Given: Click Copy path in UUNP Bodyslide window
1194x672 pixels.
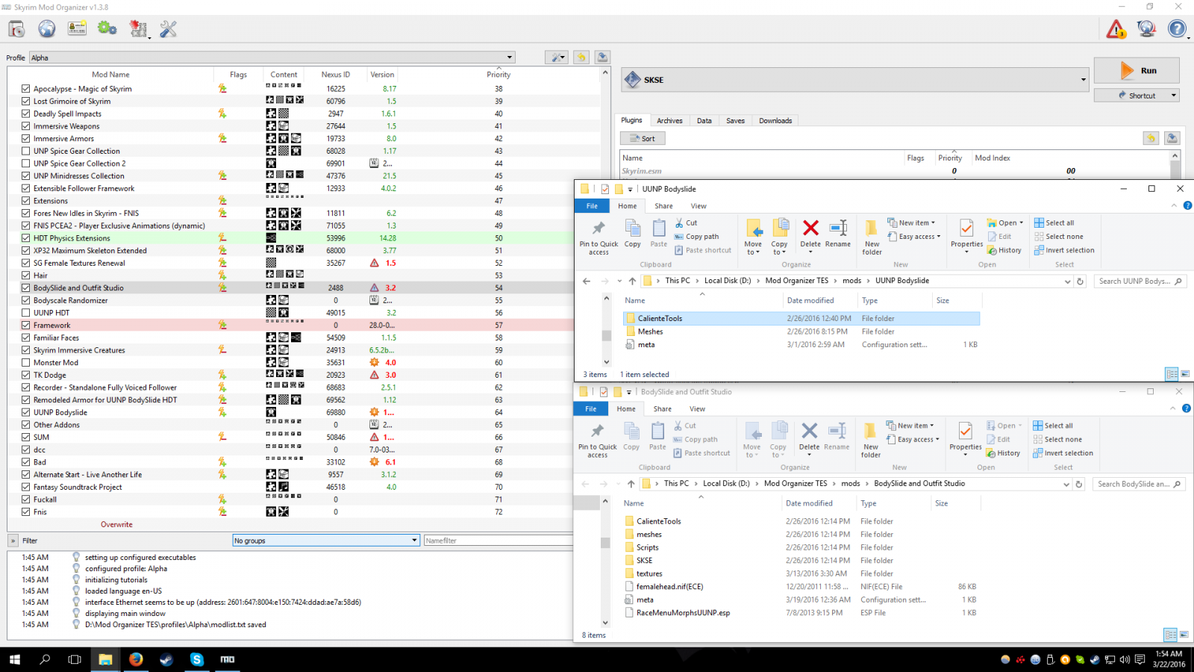Looking at the screenshot, I should (x=696, y=237).
